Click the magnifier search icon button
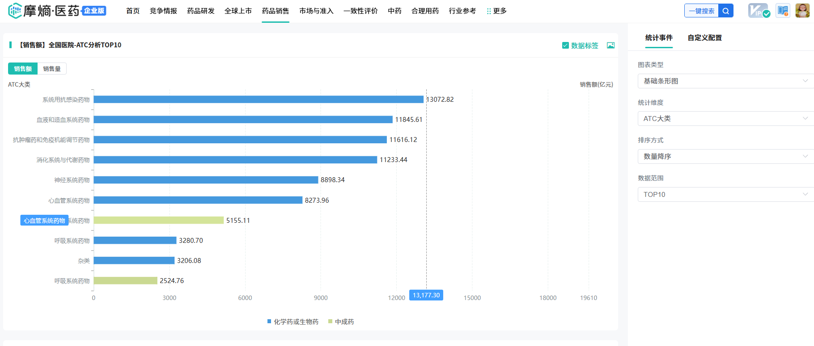This screenshot has height=346, width=814. pos(725,11)
